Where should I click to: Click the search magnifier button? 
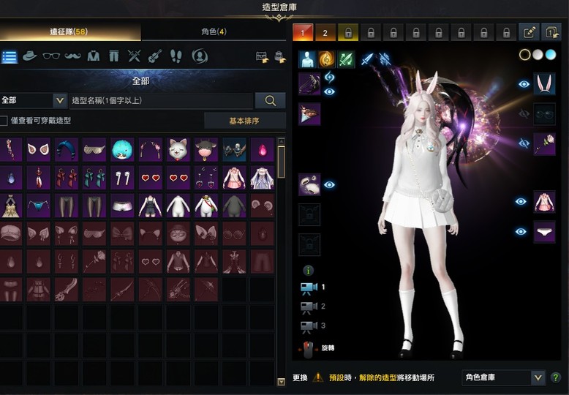point(271,100)
